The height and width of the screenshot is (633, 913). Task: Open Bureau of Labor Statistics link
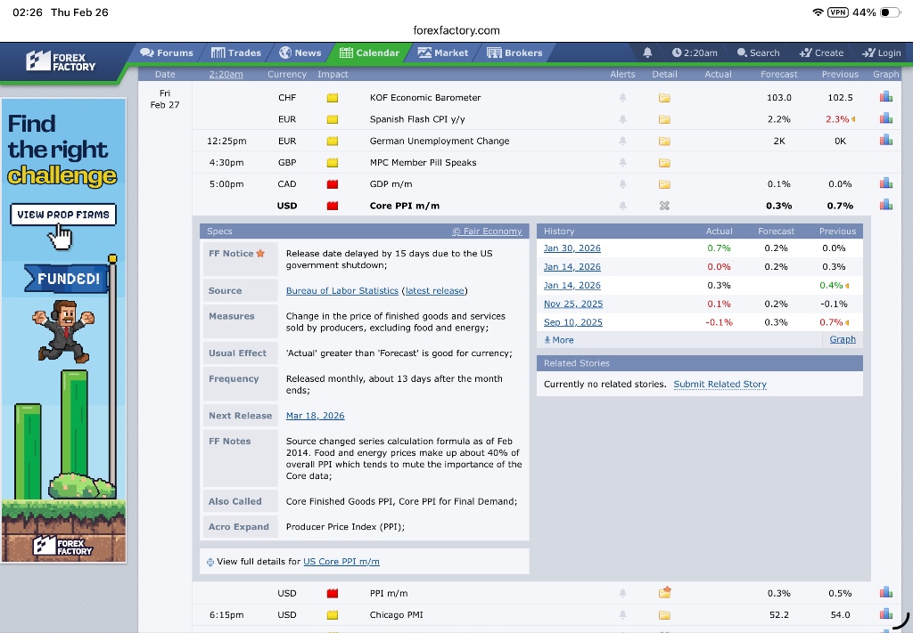tap(341, 291)
